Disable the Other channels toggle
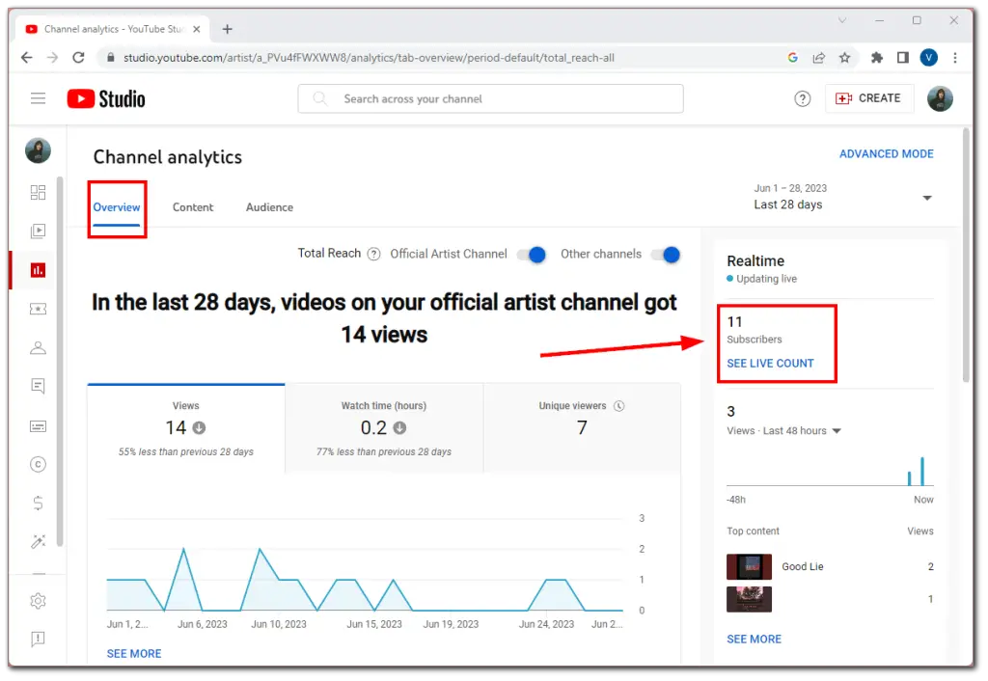Screen dimensions: 988x681 pyautogui.click(x=665, y=254)
